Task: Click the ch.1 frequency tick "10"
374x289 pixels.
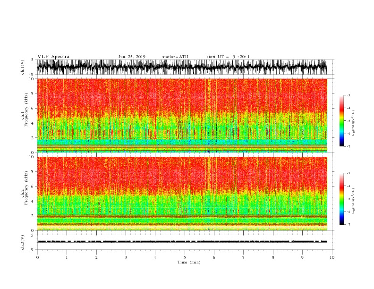Action: pos(32,79)
